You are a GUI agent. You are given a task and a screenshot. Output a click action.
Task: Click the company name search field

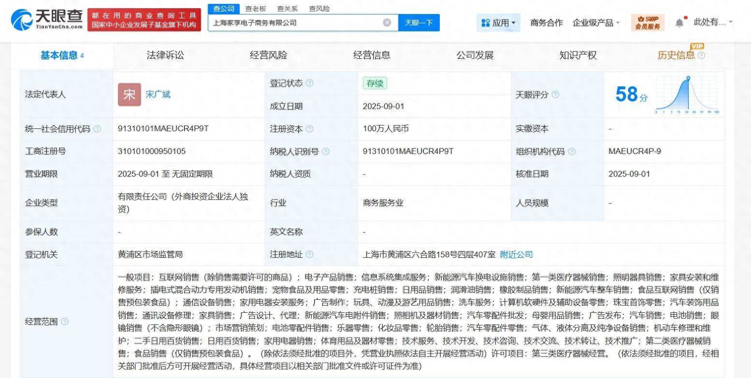click(295, 23)
